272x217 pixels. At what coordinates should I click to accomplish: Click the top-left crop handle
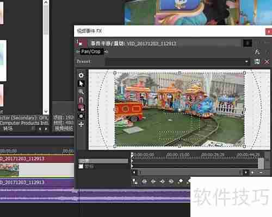[x=115, y=73]
